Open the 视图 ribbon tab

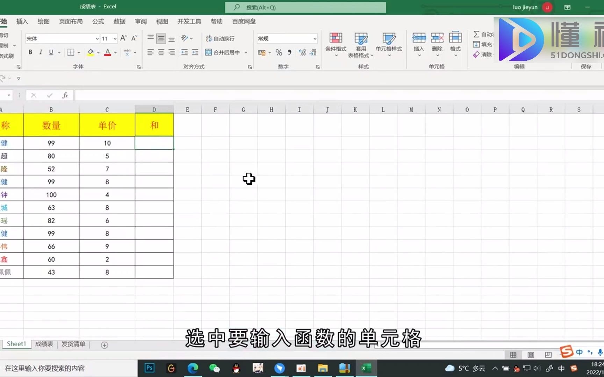click(x=162, y=22)
